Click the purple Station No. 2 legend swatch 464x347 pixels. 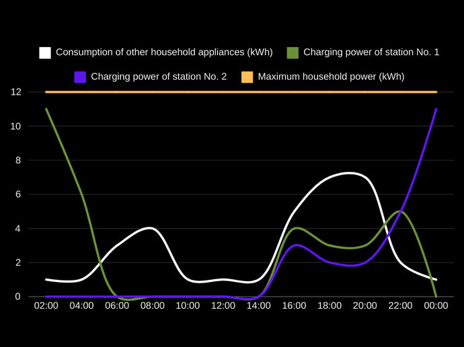(80, 77)
